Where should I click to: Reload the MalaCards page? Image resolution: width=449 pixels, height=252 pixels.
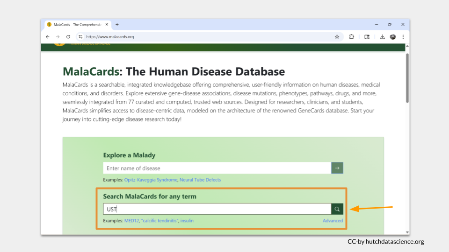(68, 37)
